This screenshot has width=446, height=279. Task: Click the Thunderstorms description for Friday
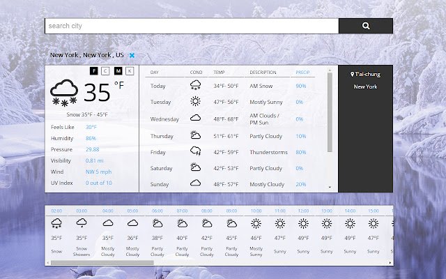268,152
